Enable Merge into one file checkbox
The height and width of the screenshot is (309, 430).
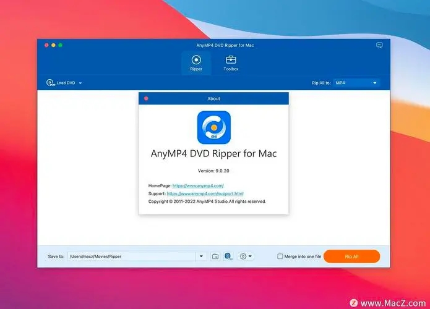coord(280,256)
